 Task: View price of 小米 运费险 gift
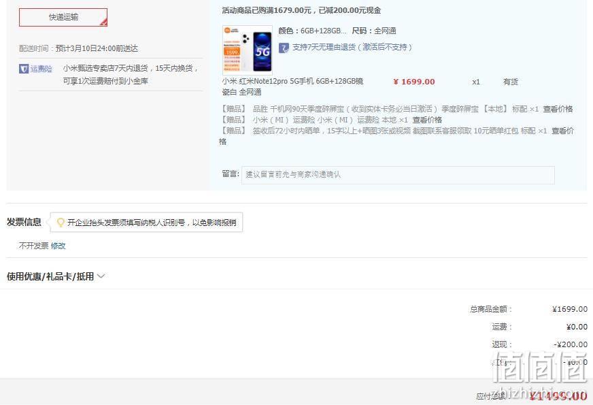[x=427, y=120]
